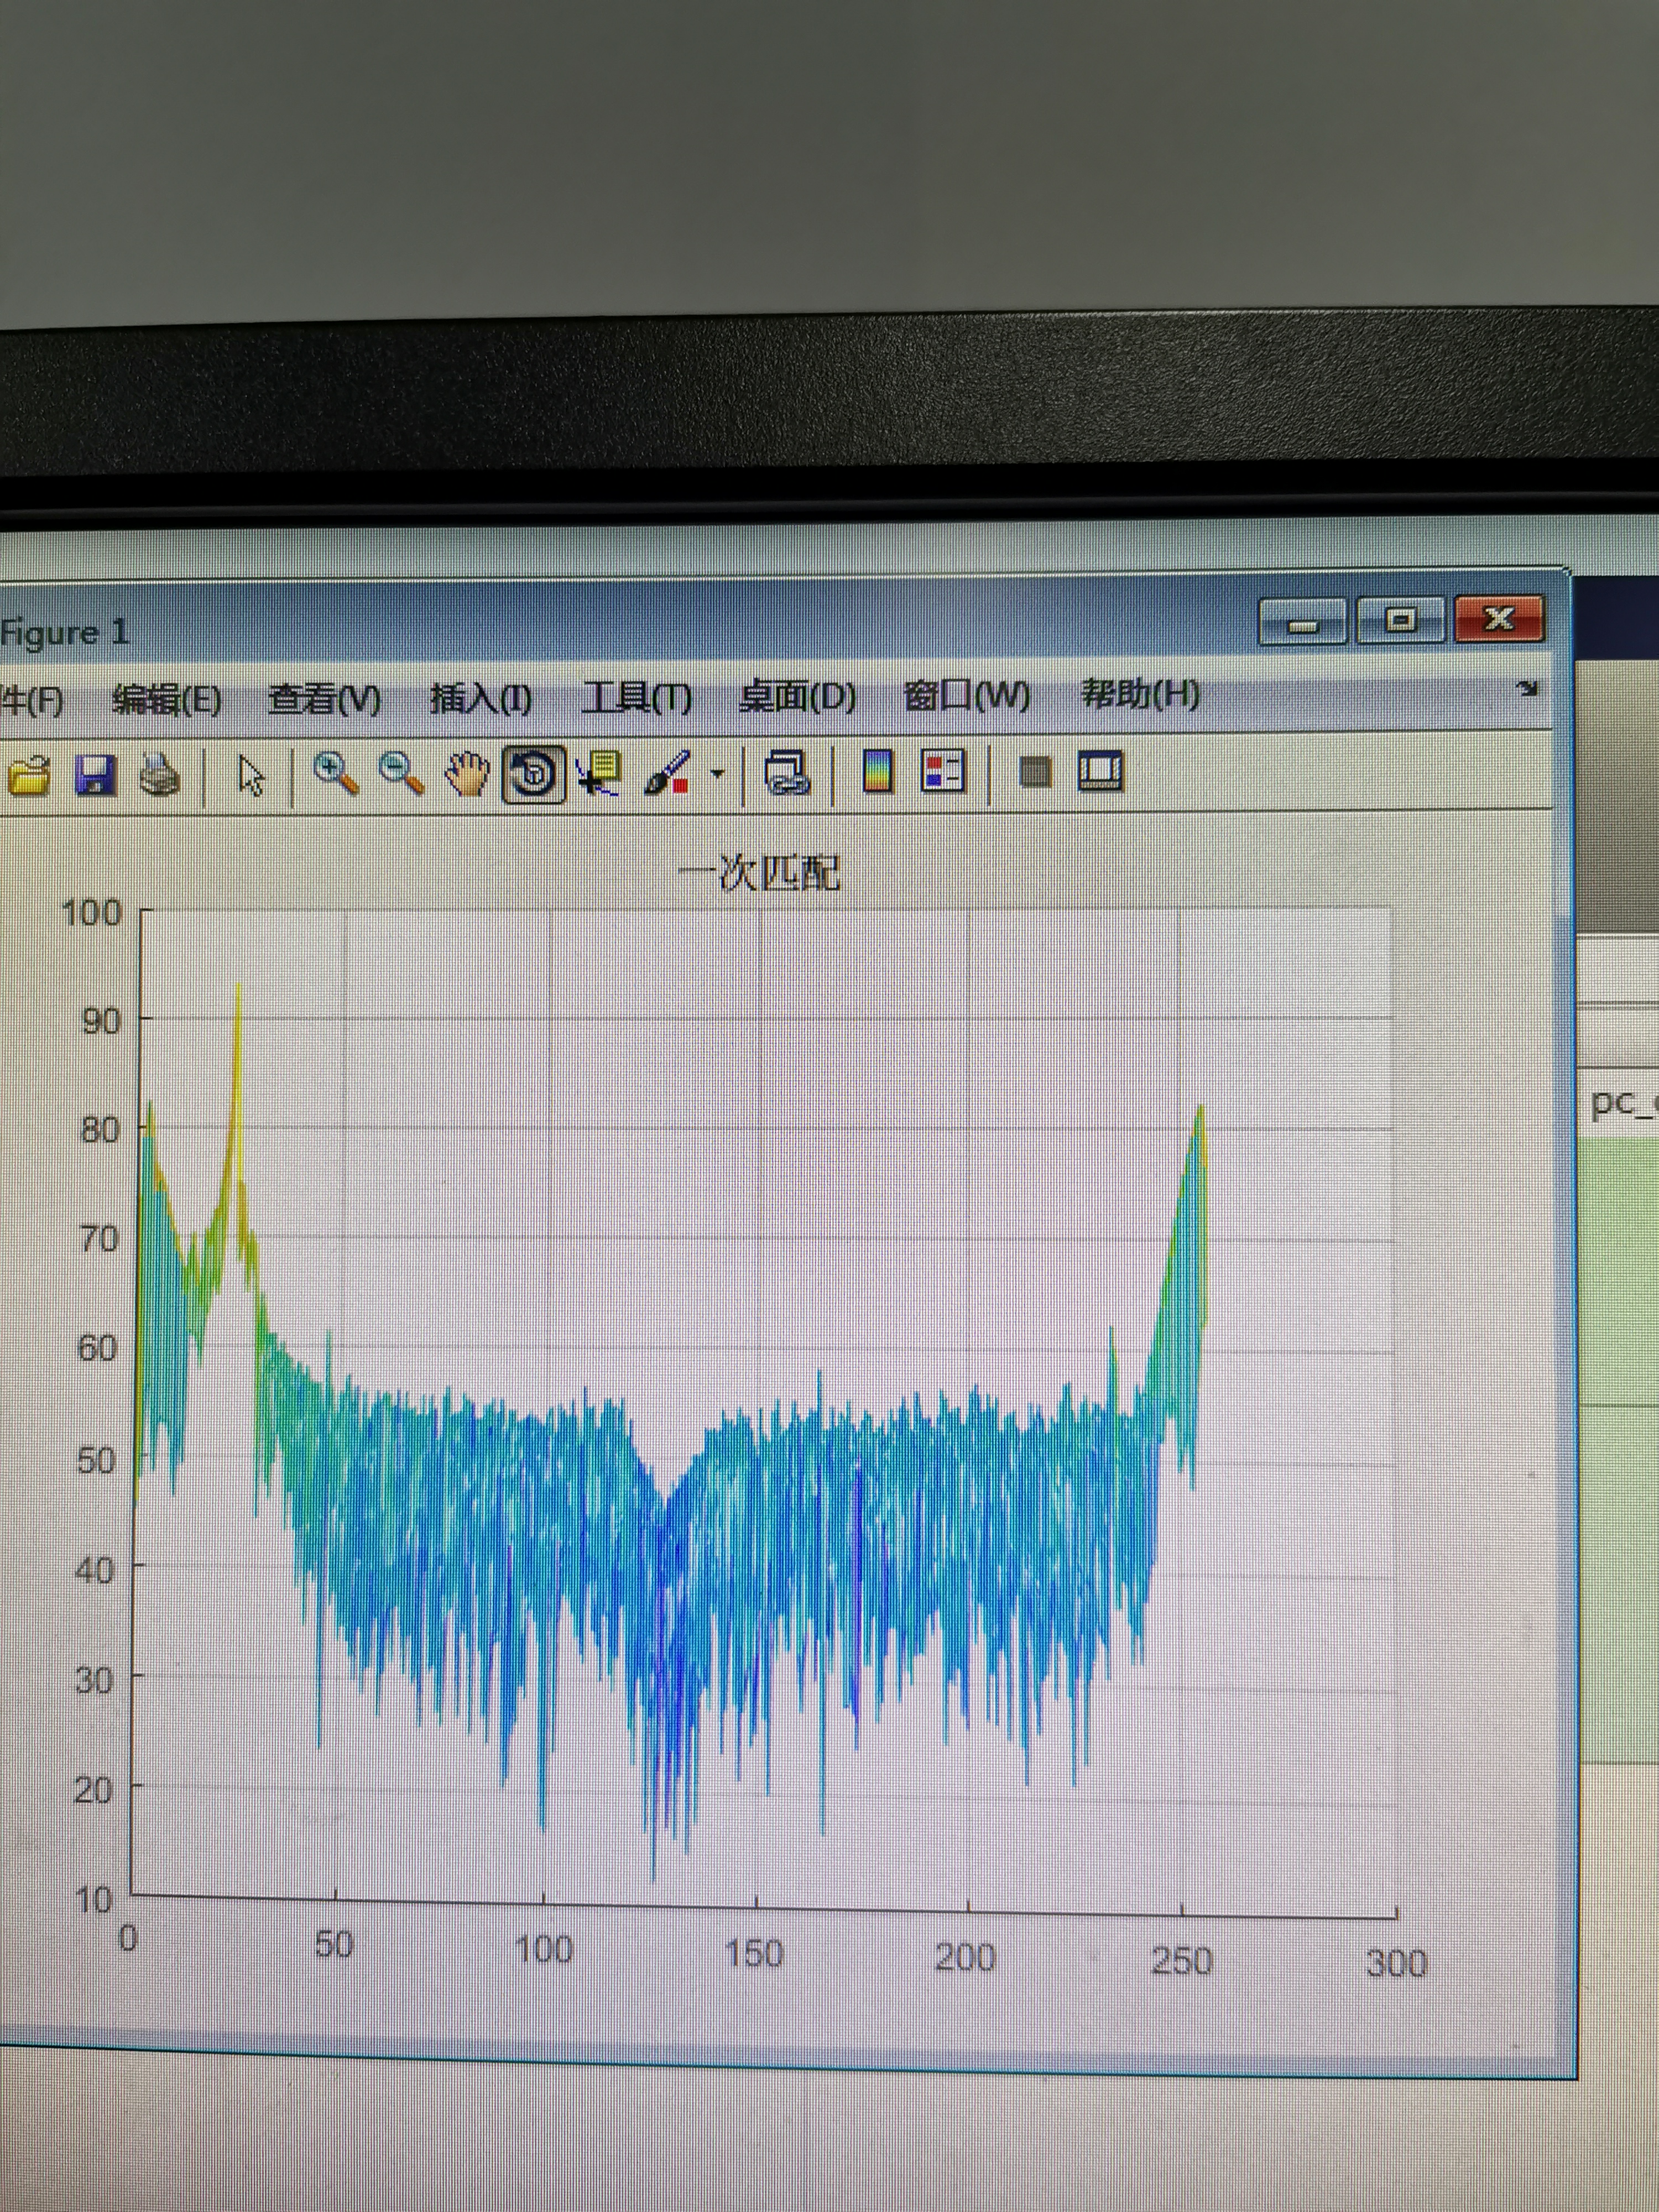Select the Brush data tool
1659x2212 pixels.
point(667,773)
